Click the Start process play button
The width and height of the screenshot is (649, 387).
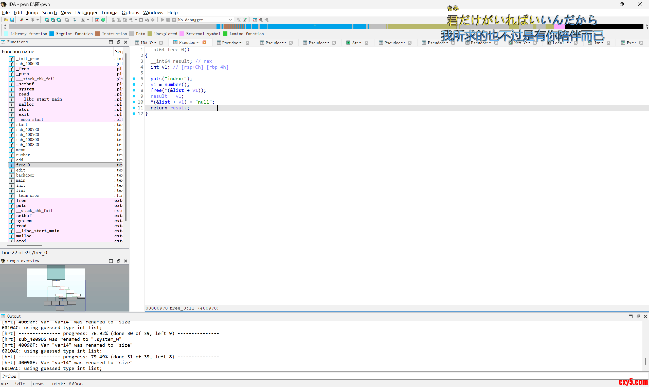pyautogui.click(x=162, y=20)
